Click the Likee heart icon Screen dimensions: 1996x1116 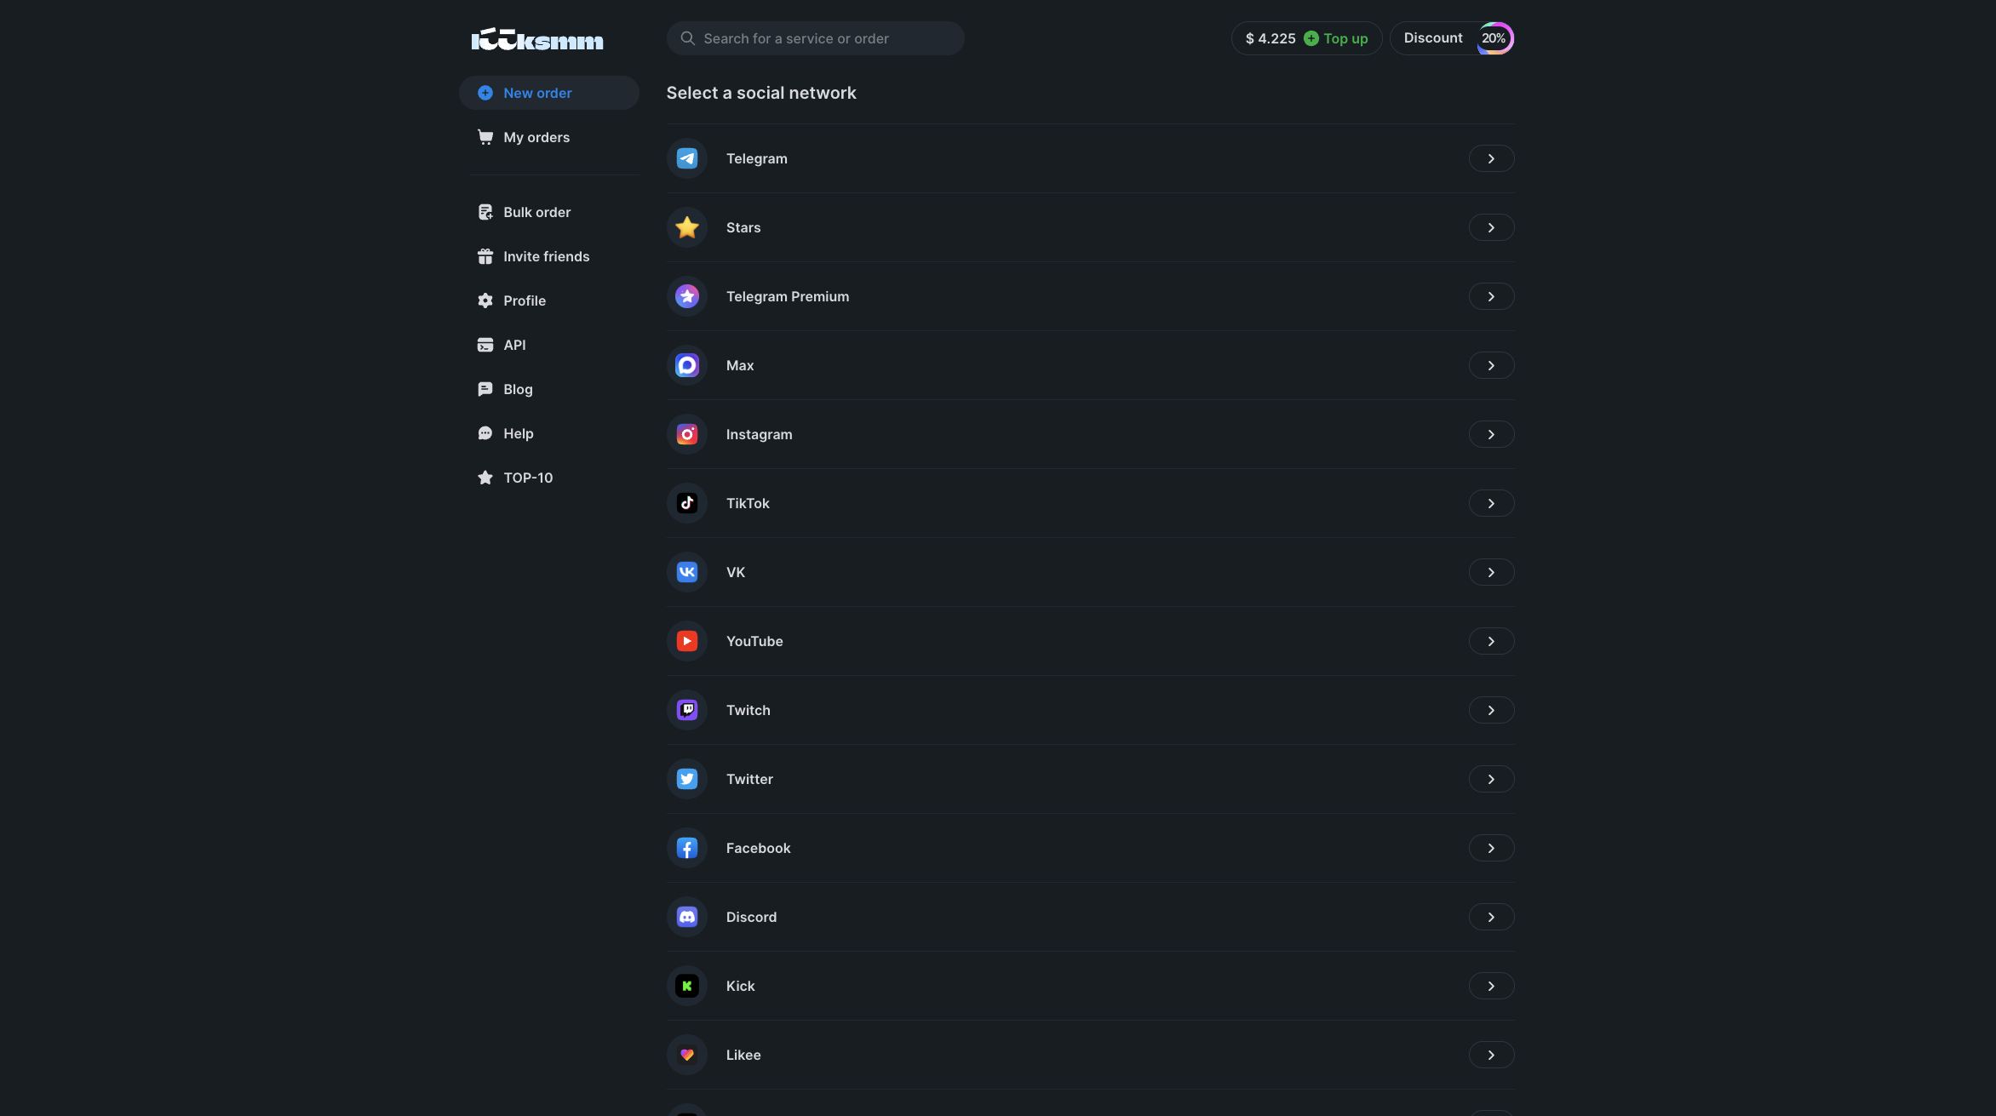tap(686, 1055)
